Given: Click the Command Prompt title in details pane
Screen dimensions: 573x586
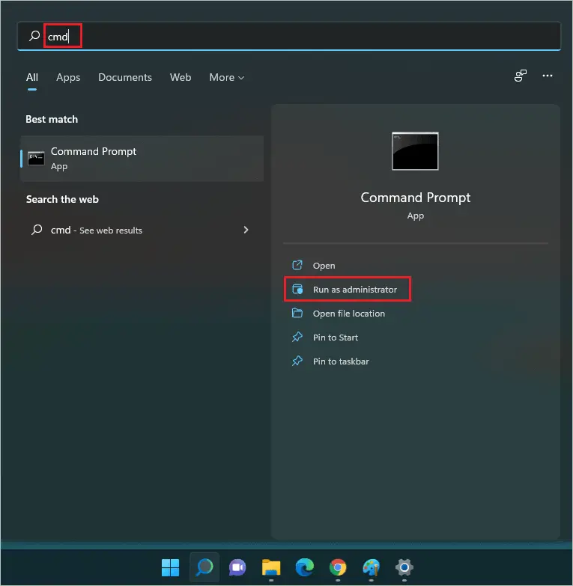Looking at the screenshot, I should coord(415,198).
